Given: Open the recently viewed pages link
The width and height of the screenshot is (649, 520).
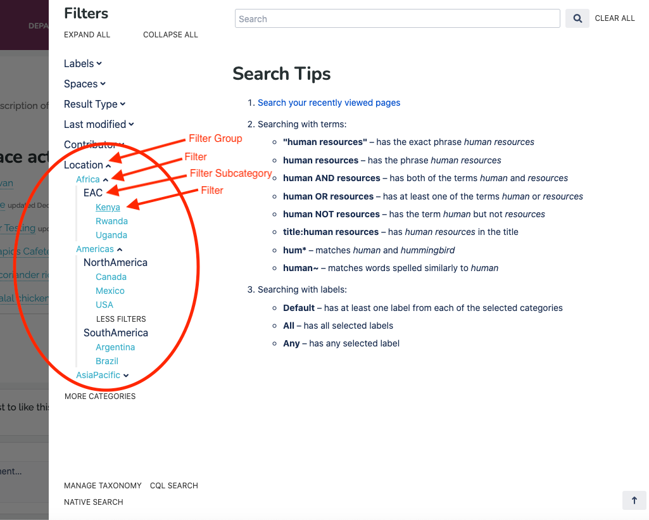Looking at the screenshot, I should (329, 102).
